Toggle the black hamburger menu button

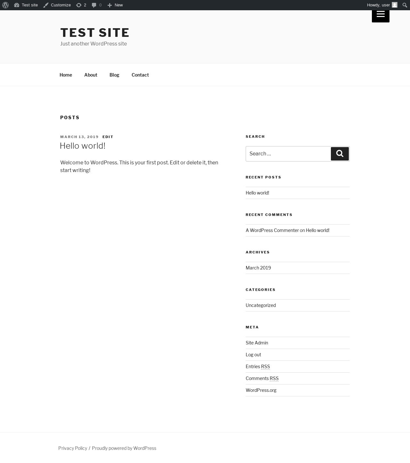[x=381, y=15]
